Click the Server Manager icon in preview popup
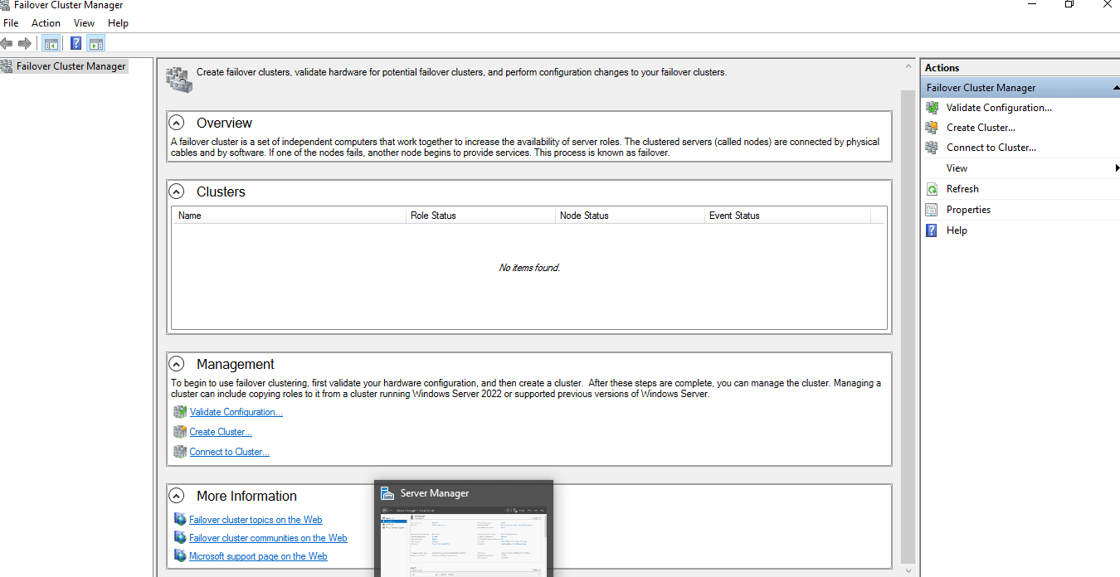Viewport: 1120px width, 577px height. 387,493
